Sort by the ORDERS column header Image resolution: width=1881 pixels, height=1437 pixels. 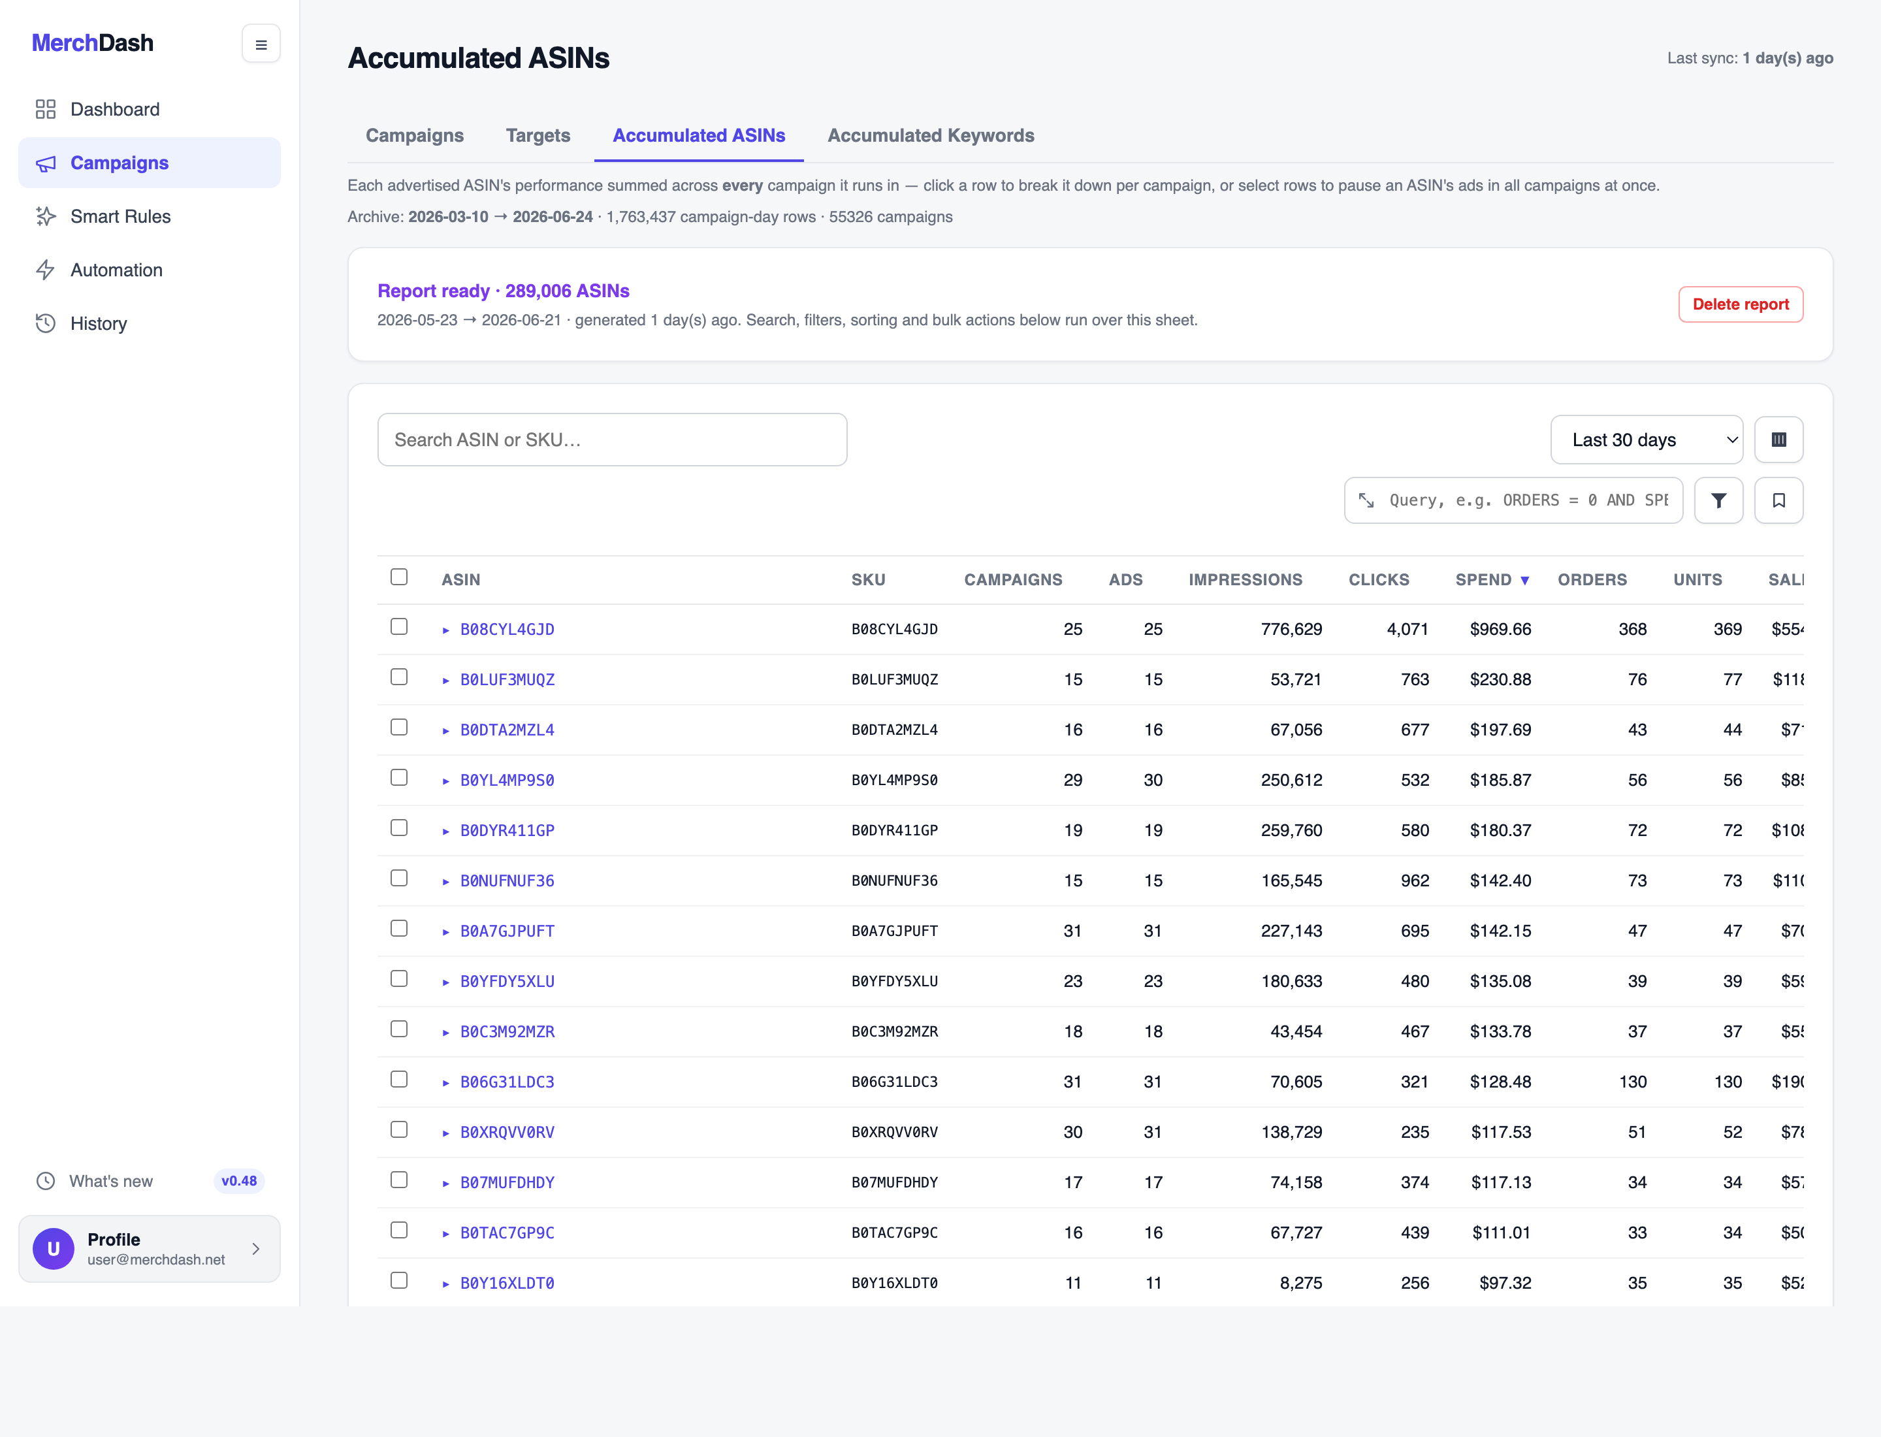[x=1592, y=580]
